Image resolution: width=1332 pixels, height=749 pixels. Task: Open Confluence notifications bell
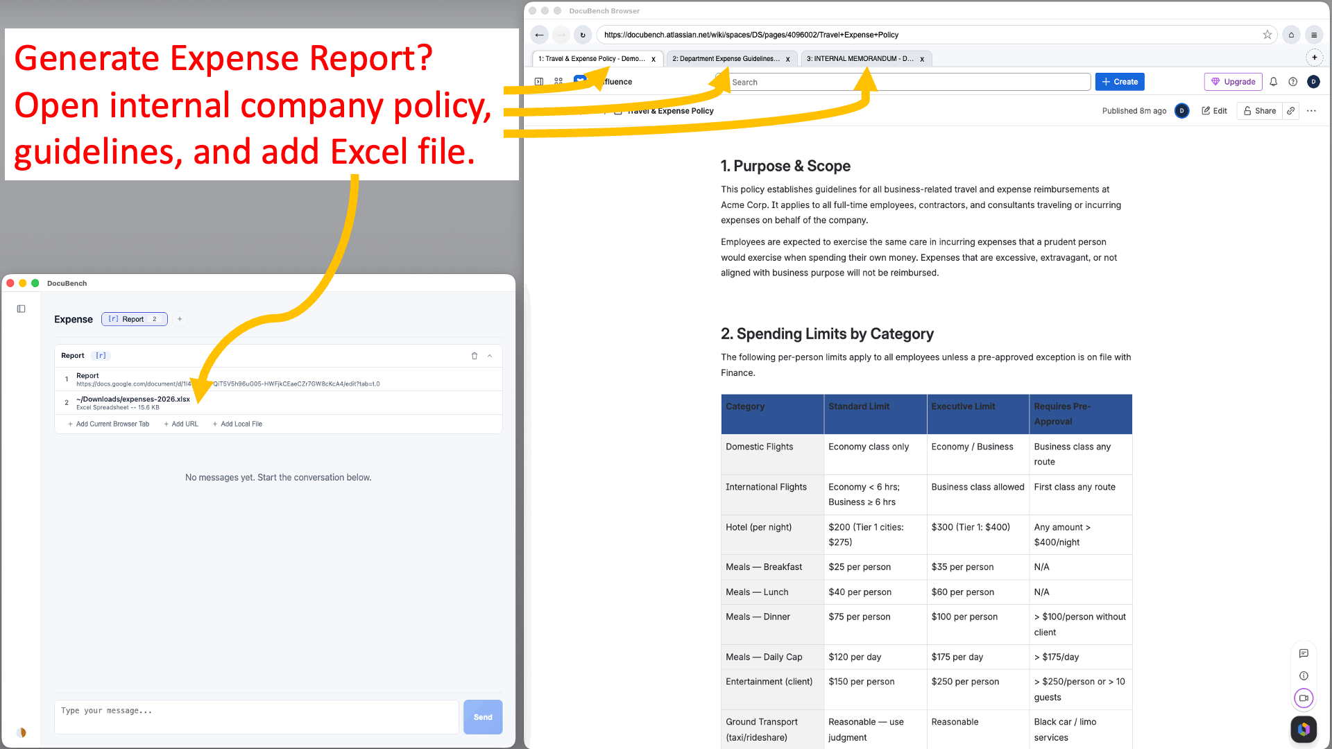pyautogui.click(x=1273, y=82)
